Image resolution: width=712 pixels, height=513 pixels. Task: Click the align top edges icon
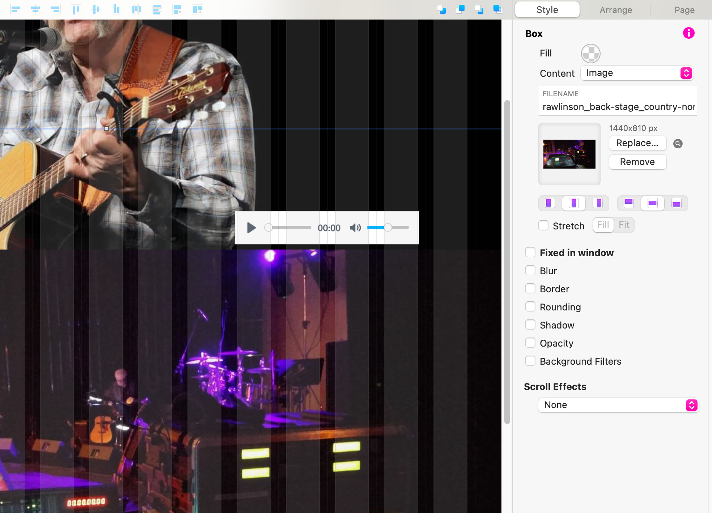pos(76,9)
